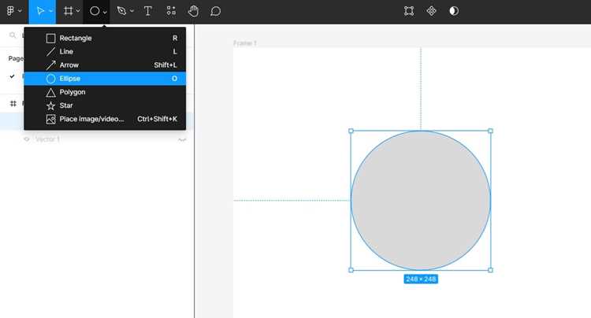Open the Figma main menu
Image resolution: width=591 pixels, height=318 pixels.
(x=10, y=11)
